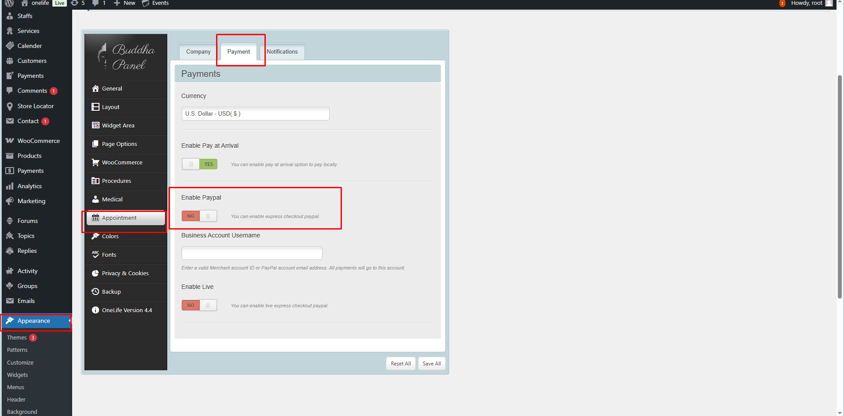Open Analytics bar chart icon
The width and height of the screenshot is (844, 416).
10,186
